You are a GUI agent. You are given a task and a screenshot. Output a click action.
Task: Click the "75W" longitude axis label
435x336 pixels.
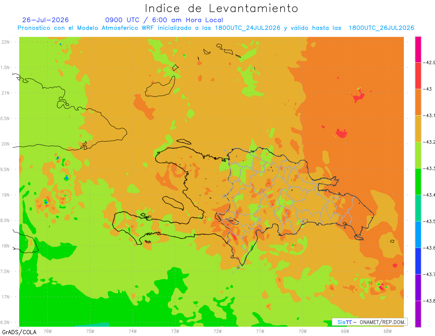tap(90, 331)
